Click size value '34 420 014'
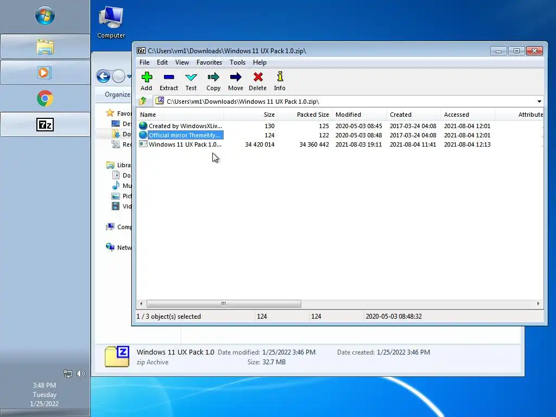The image size is (556, 417). pos(260,144)
